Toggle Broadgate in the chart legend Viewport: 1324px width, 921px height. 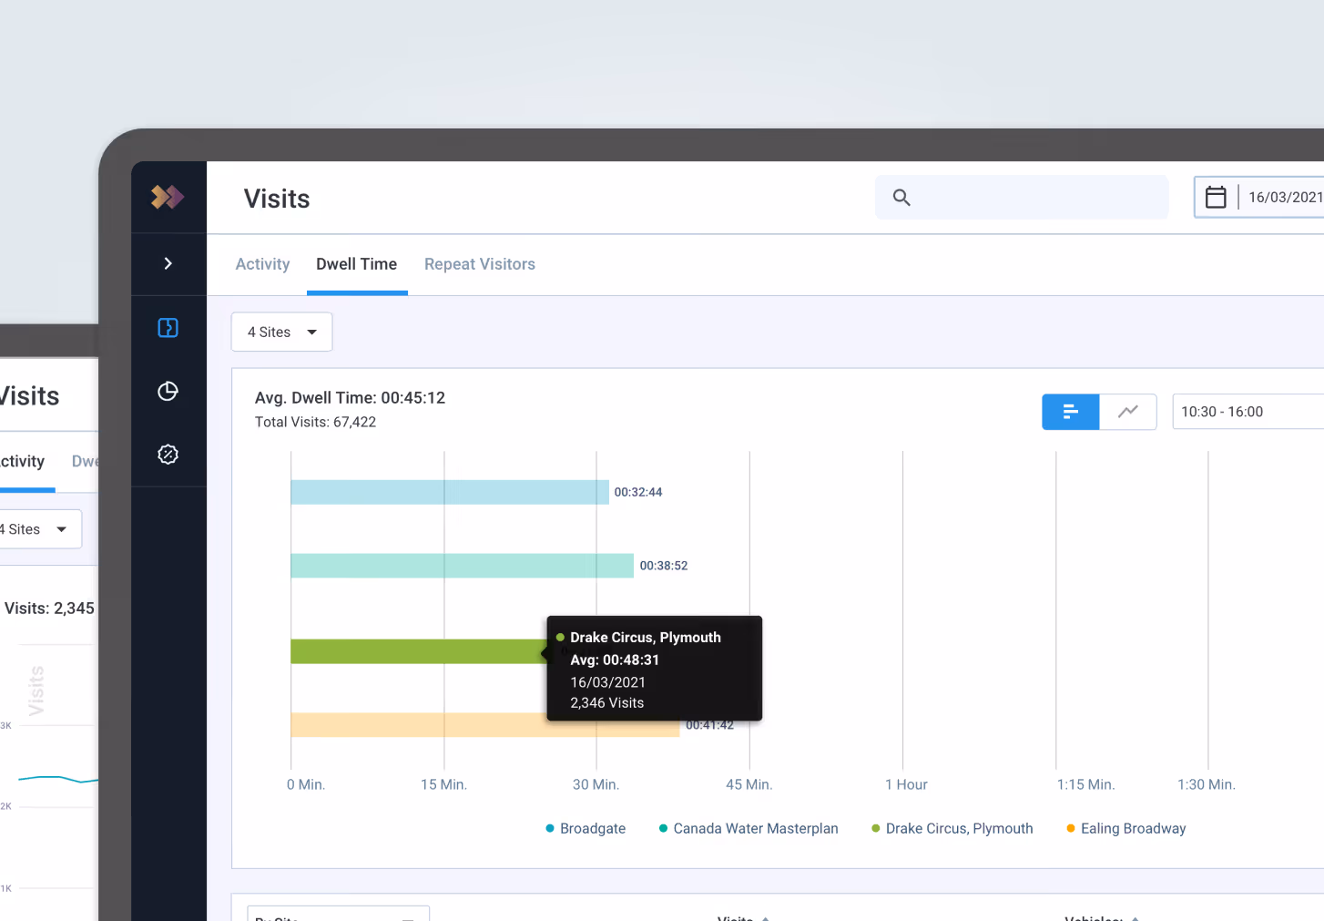(586, 828)
